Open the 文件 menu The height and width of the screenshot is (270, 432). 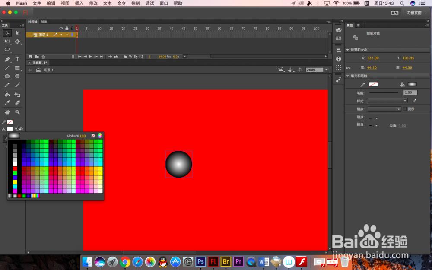pos(37,3)
